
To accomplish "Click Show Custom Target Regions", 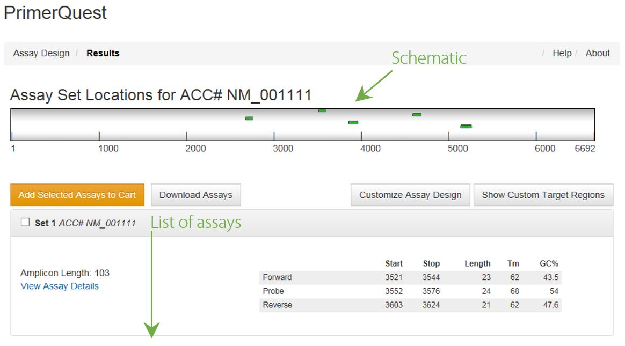I will tap(543, 195).
